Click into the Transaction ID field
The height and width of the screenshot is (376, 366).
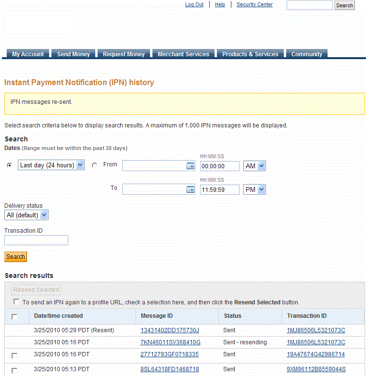click(36, 240)
